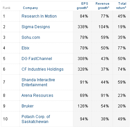Click the Company column header
The image size is (130, 127).
(x=31, y=8)
